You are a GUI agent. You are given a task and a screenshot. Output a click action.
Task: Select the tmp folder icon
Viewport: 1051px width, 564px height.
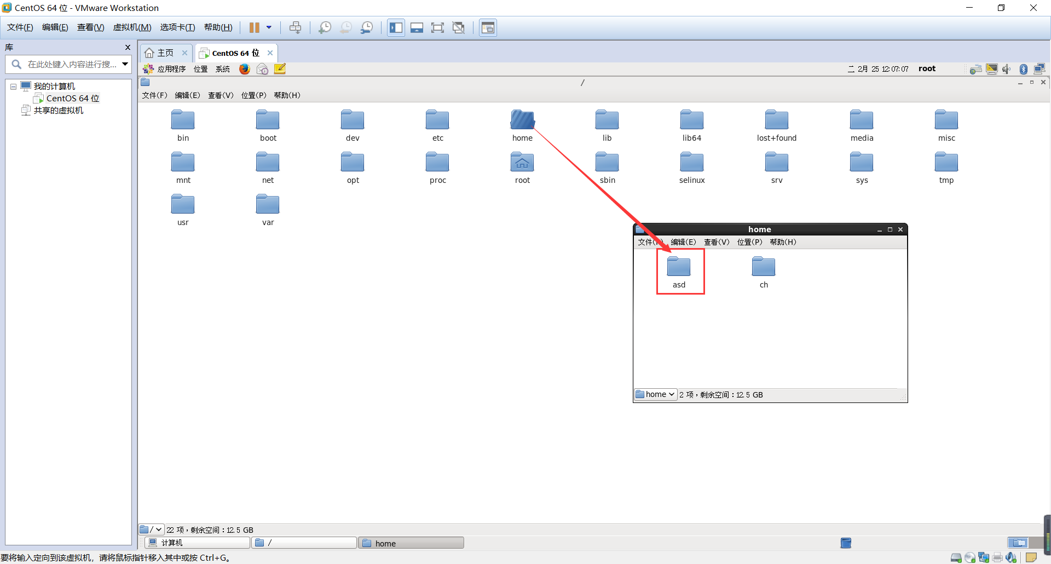click(946, 168)
